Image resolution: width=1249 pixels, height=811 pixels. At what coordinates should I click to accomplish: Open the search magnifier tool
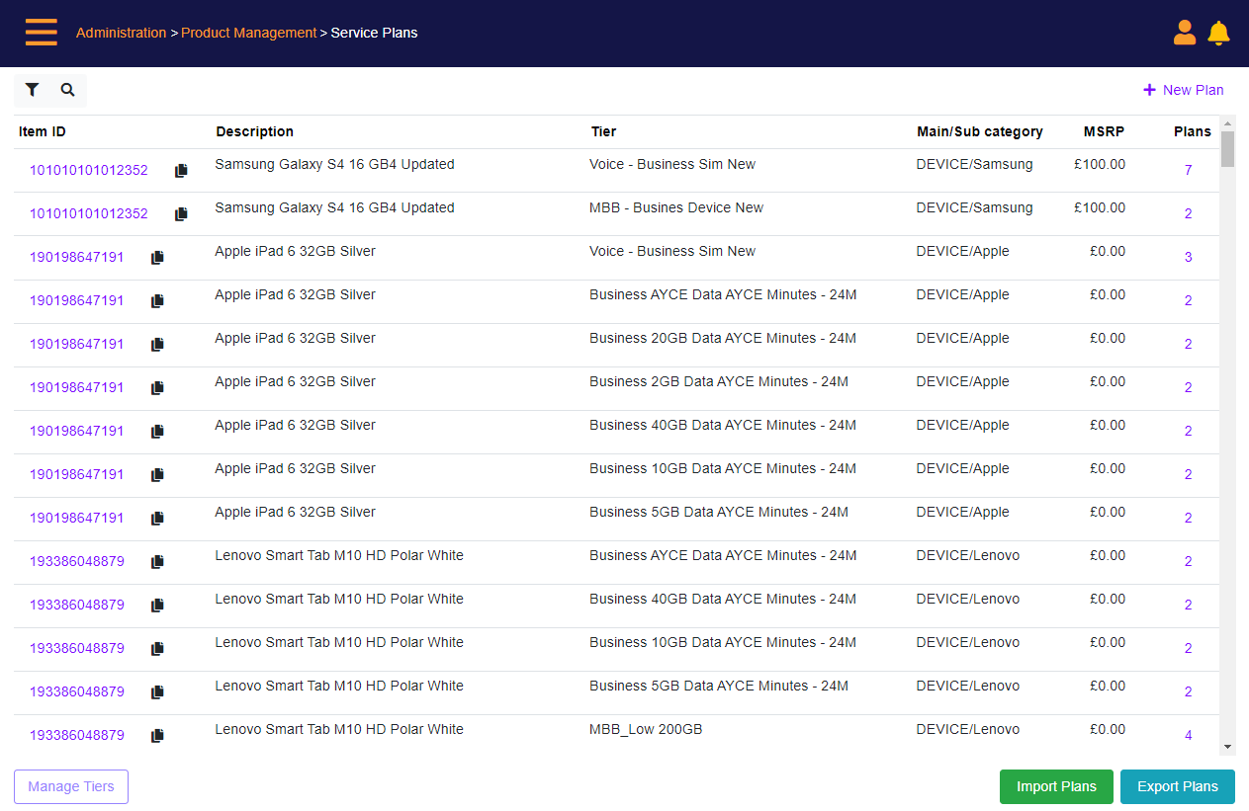coord(67,90)
